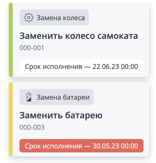Image resolution: width=156 pixels, height=163 pixels.
Task: Click Срок исполнения text in white badge
Action: tap(54, 67)
